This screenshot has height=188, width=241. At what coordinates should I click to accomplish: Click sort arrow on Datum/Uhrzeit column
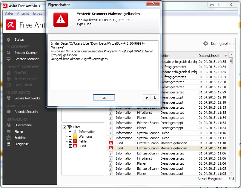pyautogui.click(x=225, y=56)
